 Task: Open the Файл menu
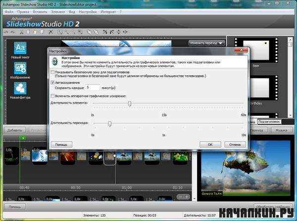point(9,12)
